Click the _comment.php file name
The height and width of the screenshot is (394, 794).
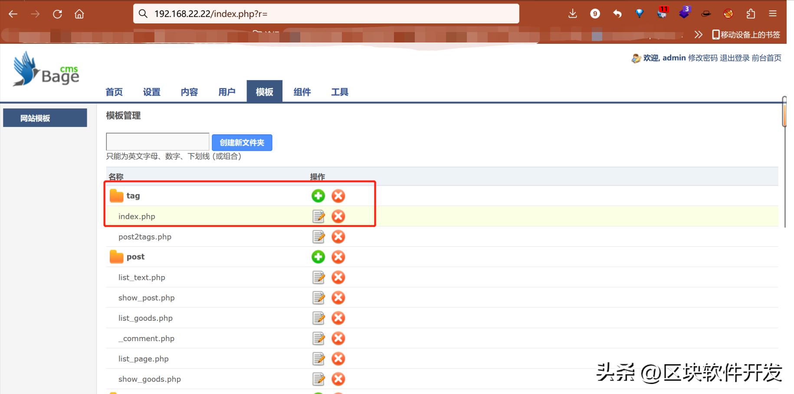(x=146, y=339)
